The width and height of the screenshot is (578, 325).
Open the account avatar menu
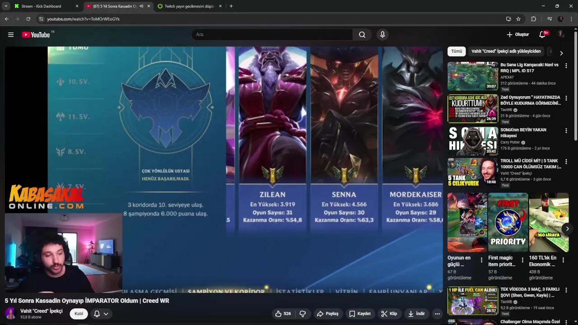[561, 34]
